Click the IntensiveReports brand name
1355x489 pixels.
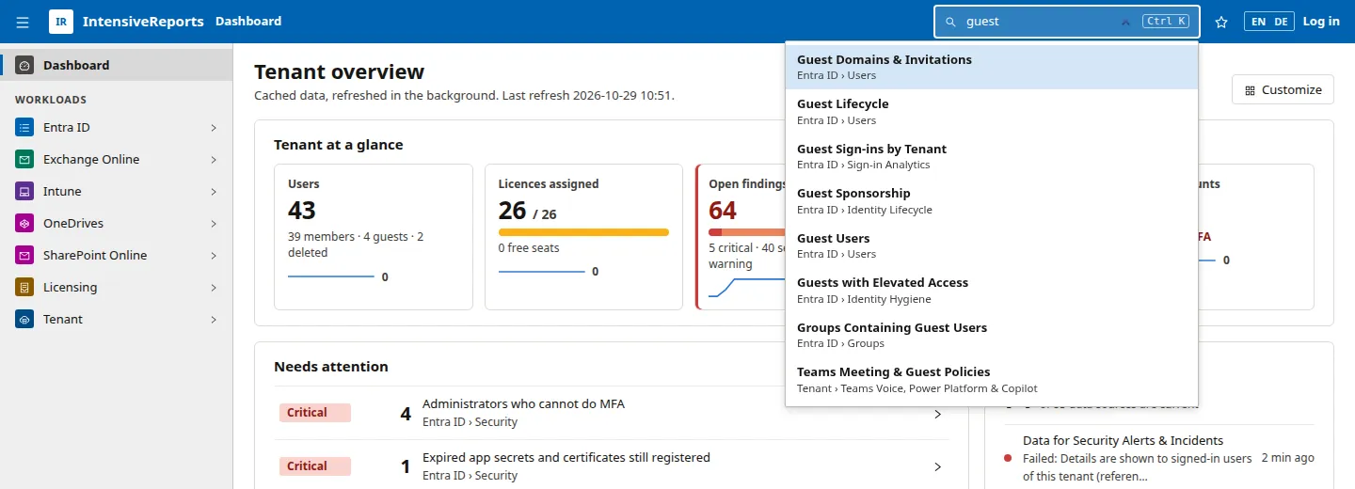coord(143,22)
